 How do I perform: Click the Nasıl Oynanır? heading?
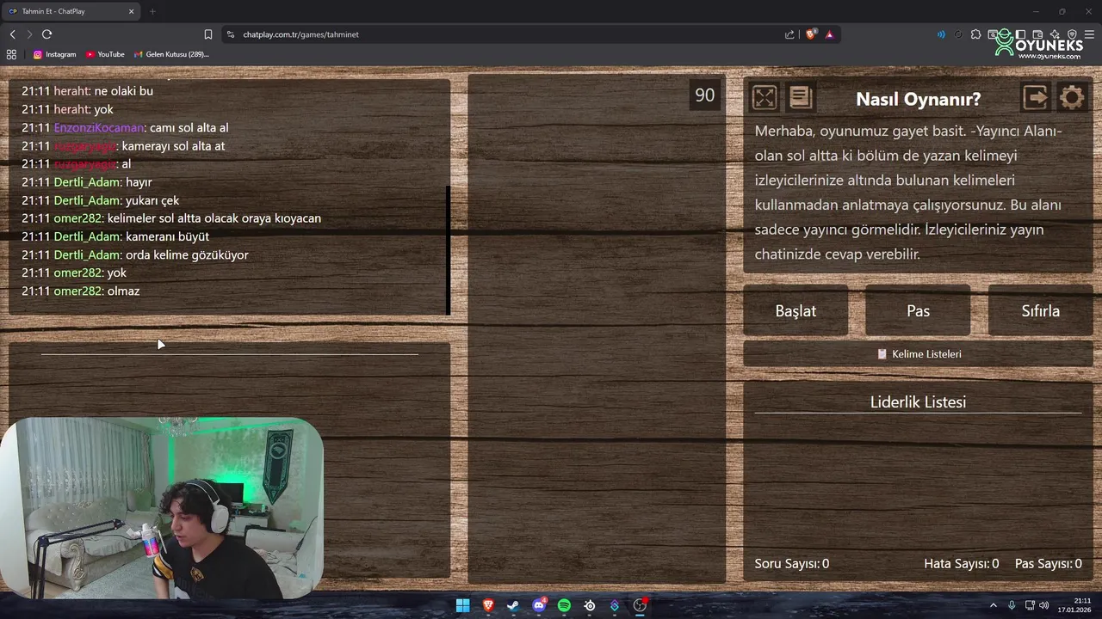coord(918,99)
